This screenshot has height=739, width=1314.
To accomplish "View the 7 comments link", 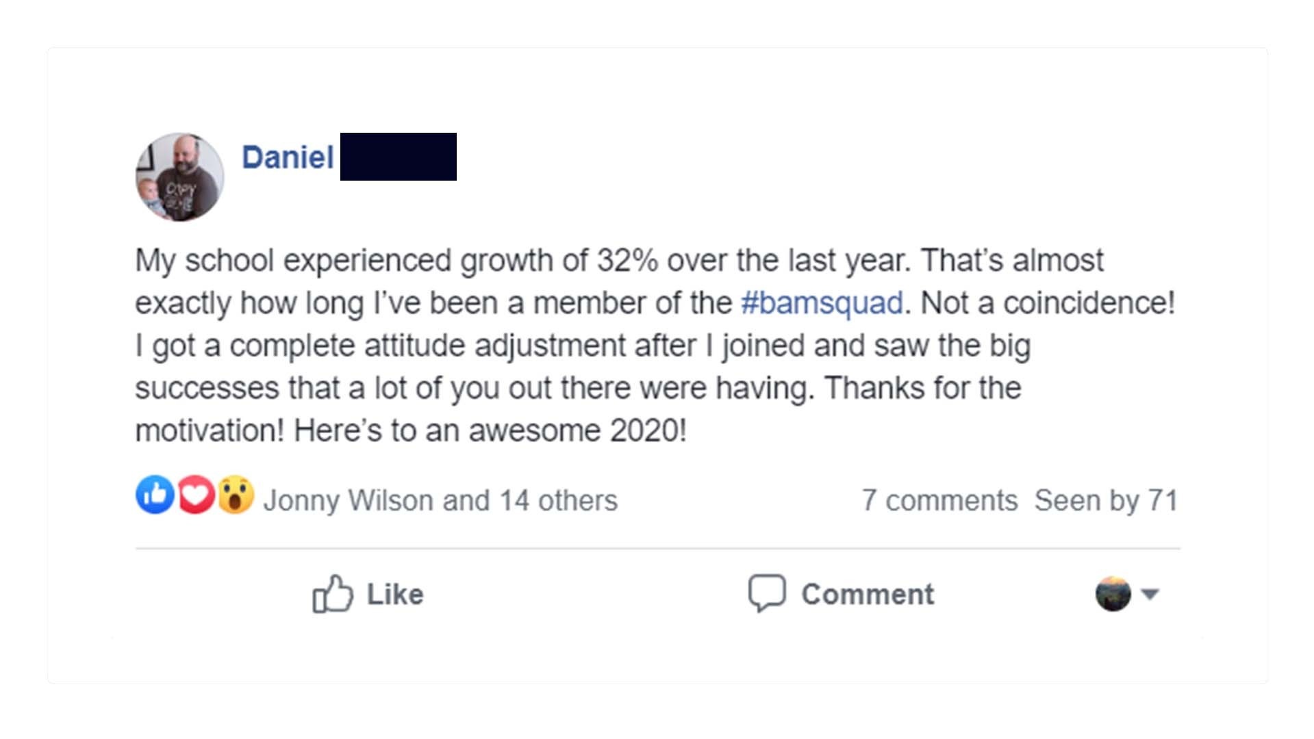I will 939,500.
